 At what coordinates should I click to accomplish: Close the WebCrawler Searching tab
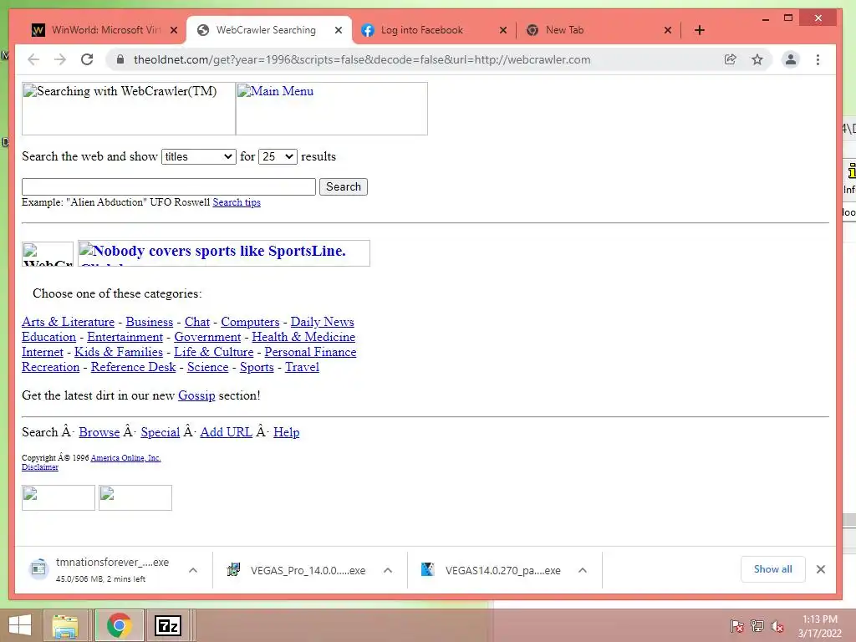coord(339,30)
